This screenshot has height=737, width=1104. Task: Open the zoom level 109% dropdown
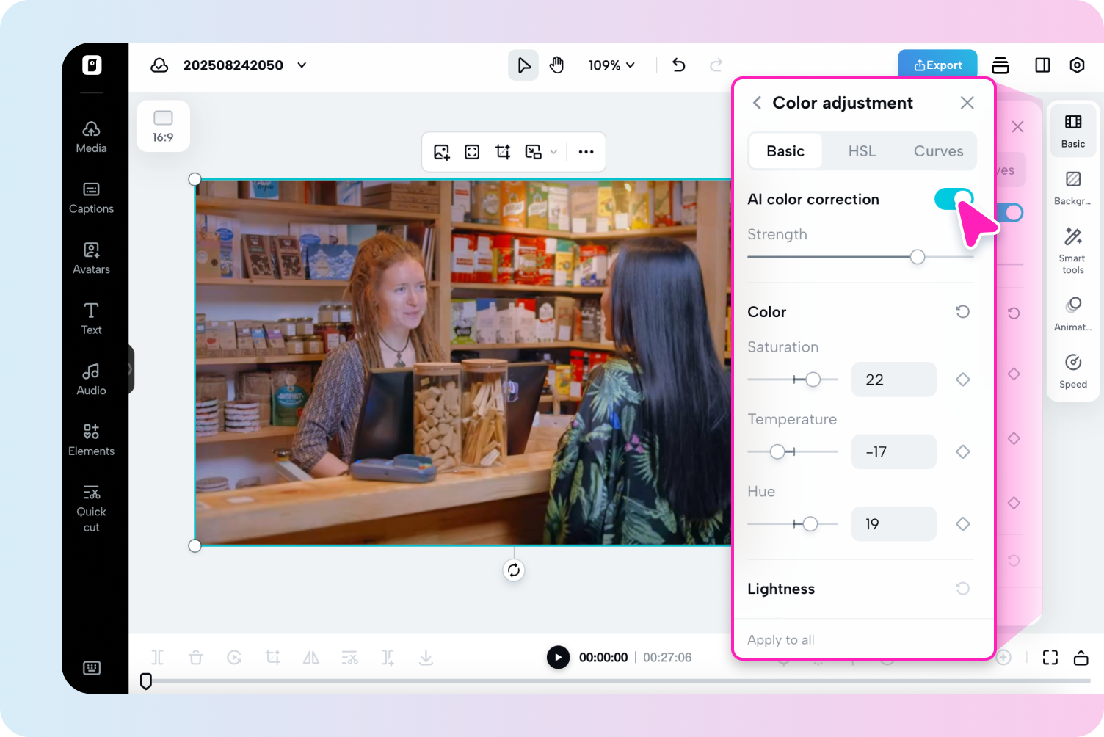coord(612,65)
